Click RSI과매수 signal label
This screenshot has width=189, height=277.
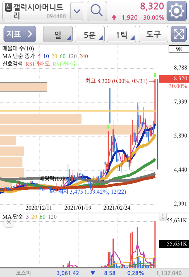[x=65, y=64]
